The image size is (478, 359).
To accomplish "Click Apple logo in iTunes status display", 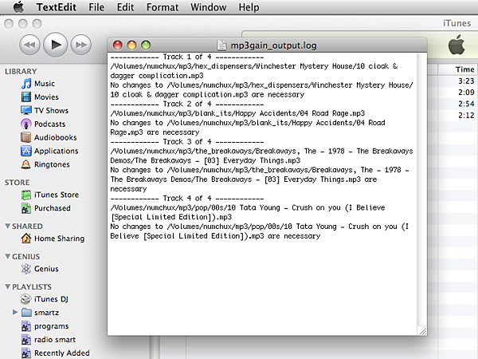I will tap(456, 45).
